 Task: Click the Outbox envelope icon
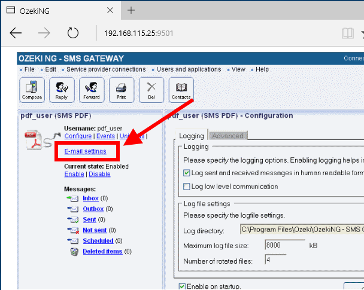tap(72, 209)
